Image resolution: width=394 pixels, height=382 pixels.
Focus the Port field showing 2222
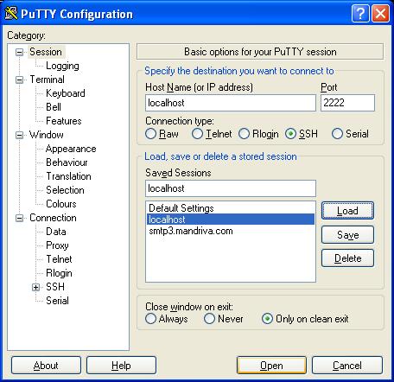tap(347, 103)
